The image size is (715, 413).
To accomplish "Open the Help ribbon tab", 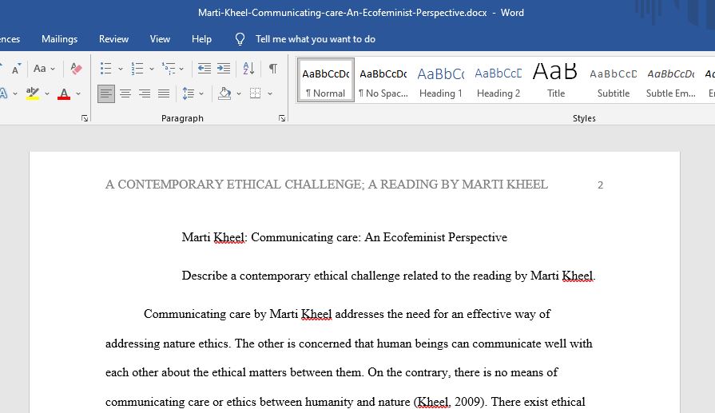I will (201, 39).
